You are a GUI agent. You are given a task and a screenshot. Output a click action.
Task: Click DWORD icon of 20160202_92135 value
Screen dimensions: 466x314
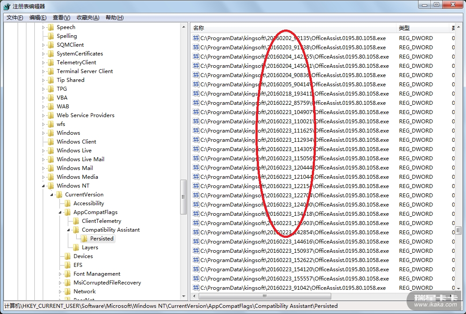tap(196, 38)
